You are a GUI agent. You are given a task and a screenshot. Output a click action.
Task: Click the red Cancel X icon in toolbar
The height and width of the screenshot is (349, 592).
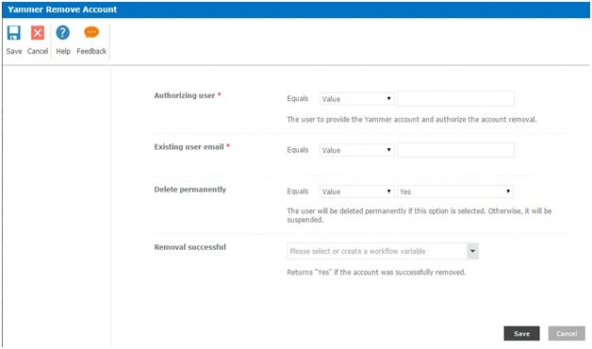tap(38, 33)
